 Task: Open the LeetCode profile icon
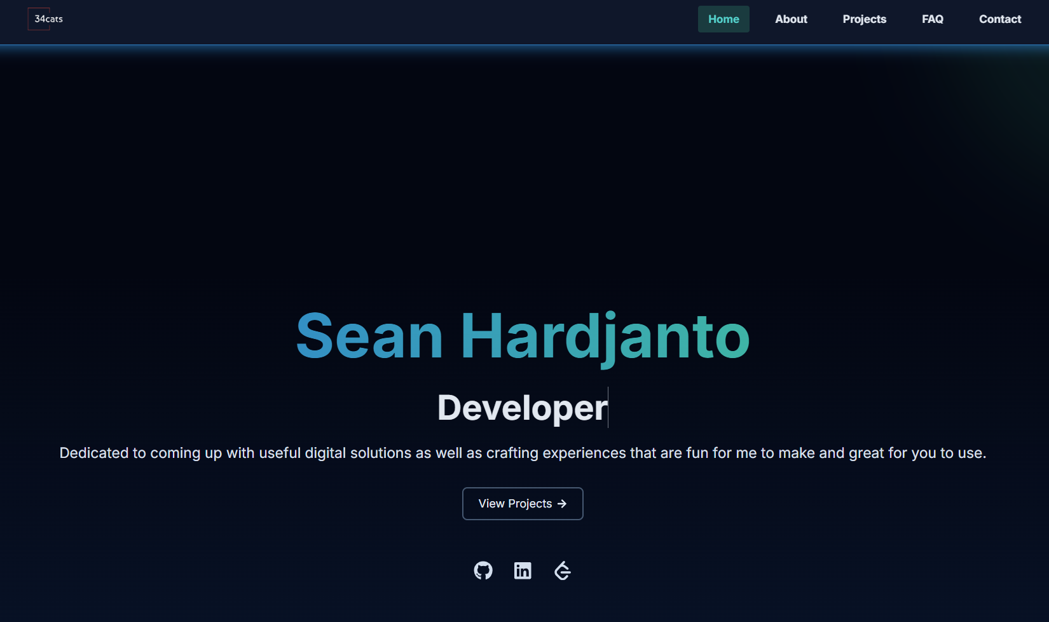coord(563,570)
